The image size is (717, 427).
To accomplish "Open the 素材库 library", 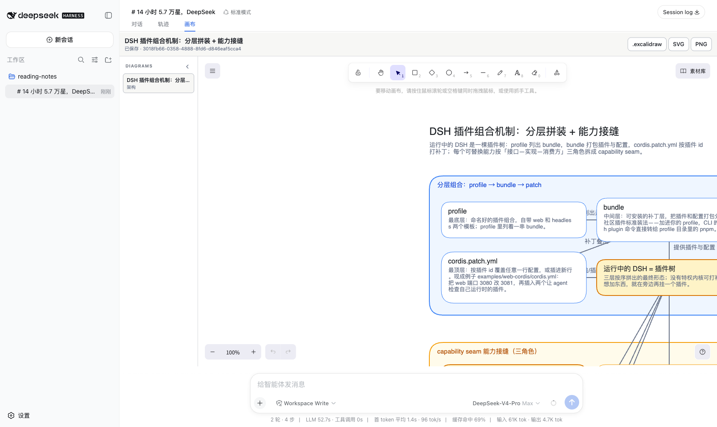I will (693, 71).
